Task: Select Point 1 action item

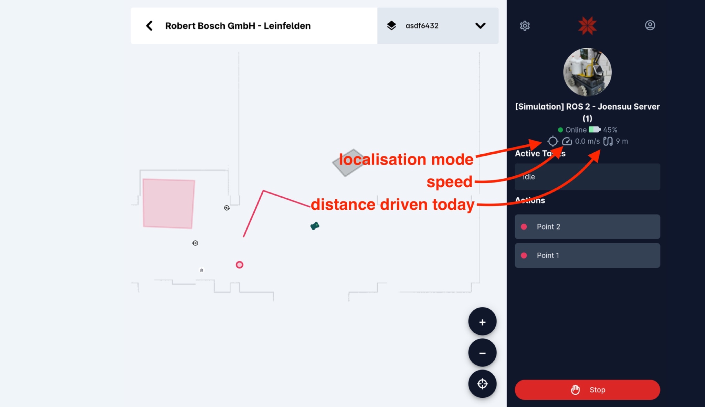Action: point(588,255)
